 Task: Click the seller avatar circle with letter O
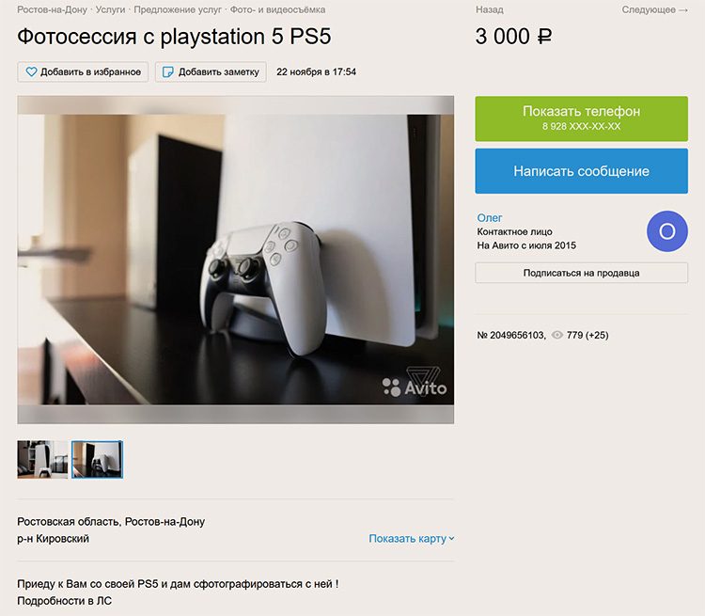tap(666, 231)
